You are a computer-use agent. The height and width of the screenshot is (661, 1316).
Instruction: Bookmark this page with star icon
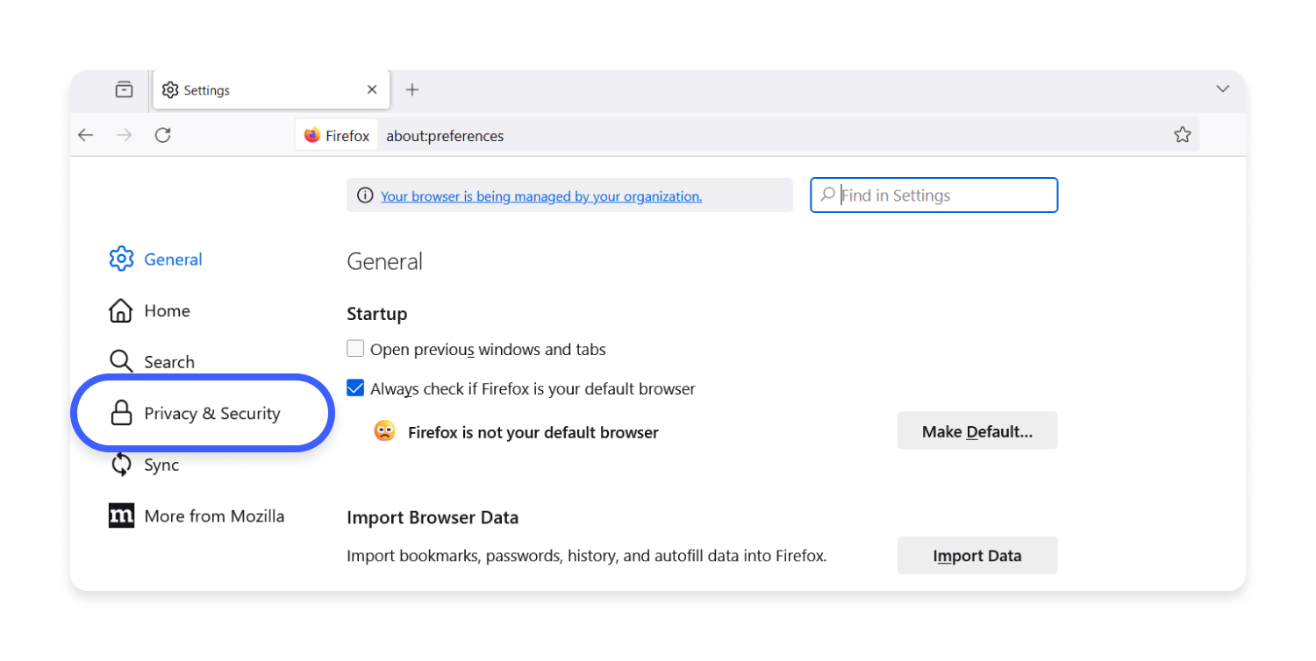pos(1183,135)
